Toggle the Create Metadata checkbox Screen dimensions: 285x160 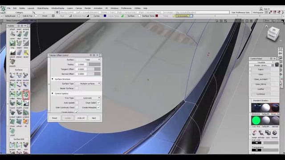98,108
